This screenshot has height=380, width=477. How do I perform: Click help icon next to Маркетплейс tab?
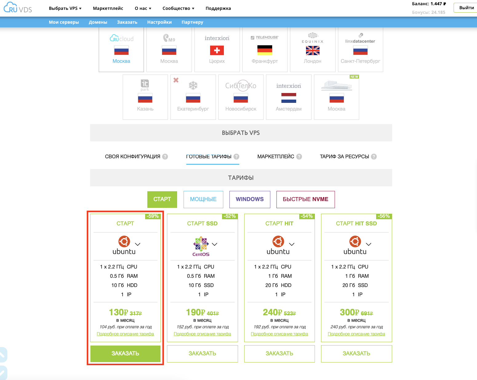click(x=299, y=156)
